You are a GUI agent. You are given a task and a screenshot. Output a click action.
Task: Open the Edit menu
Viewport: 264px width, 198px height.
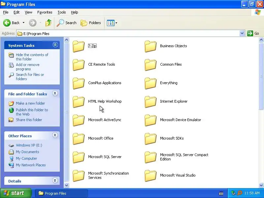tap(16, 12)
